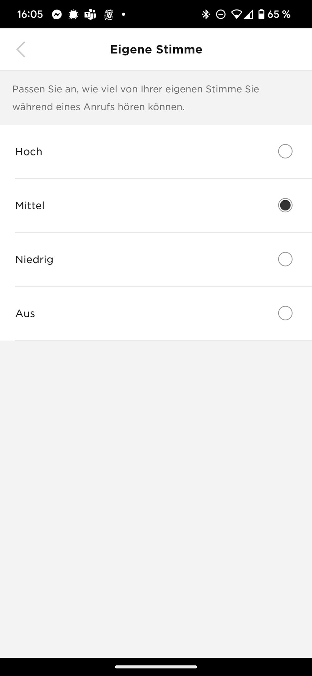312x676 pixels.
Task: Tap the Bluetooth status icon
Action: [x=206, y=14]
